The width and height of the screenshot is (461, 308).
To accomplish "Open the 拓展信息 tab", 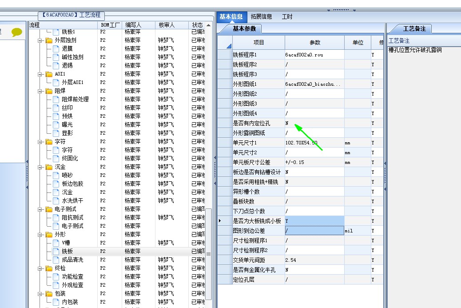I will coord(262,17).
